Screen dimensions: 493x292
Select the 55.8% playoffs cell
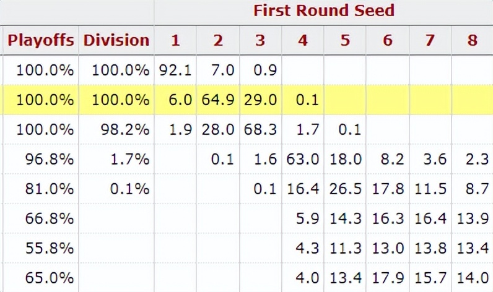(45, 249)
